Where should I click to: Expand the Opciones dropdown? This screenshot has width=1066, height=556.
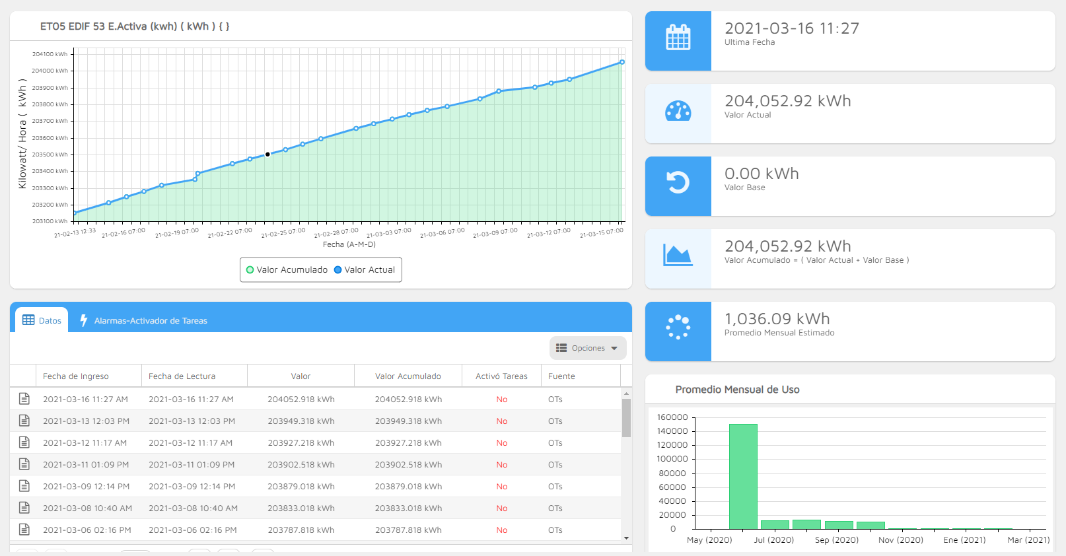coord(587,348)
